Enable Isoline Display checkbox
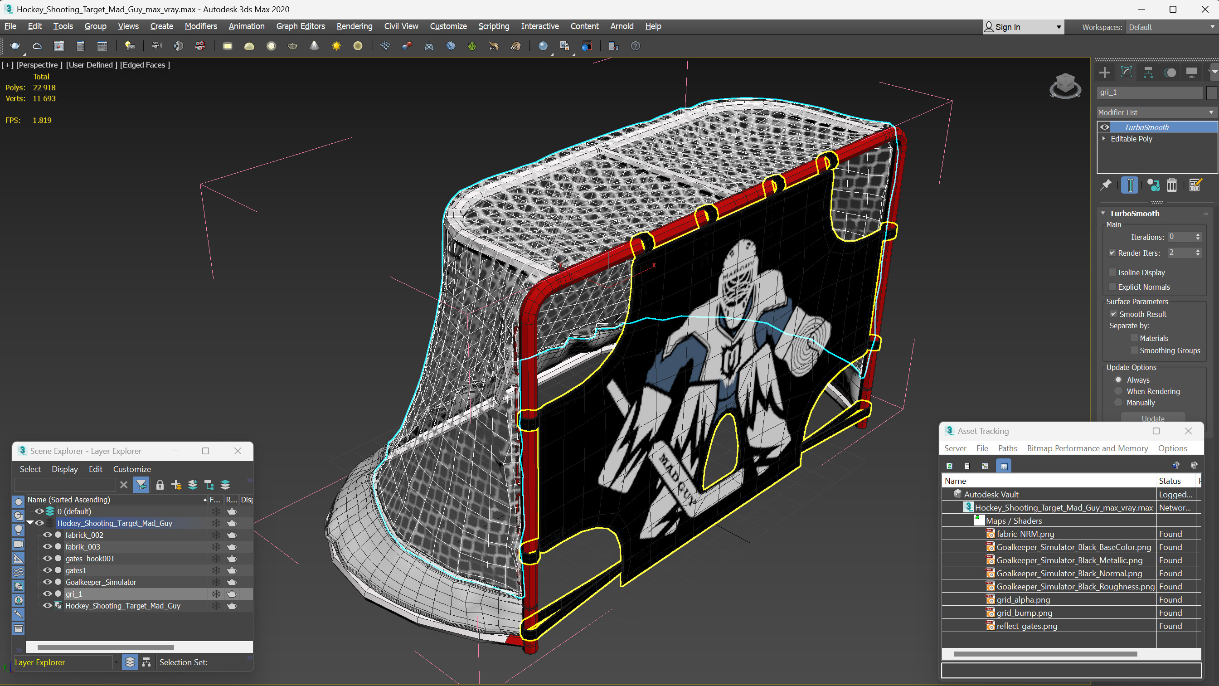 [x=1112, y=272]
